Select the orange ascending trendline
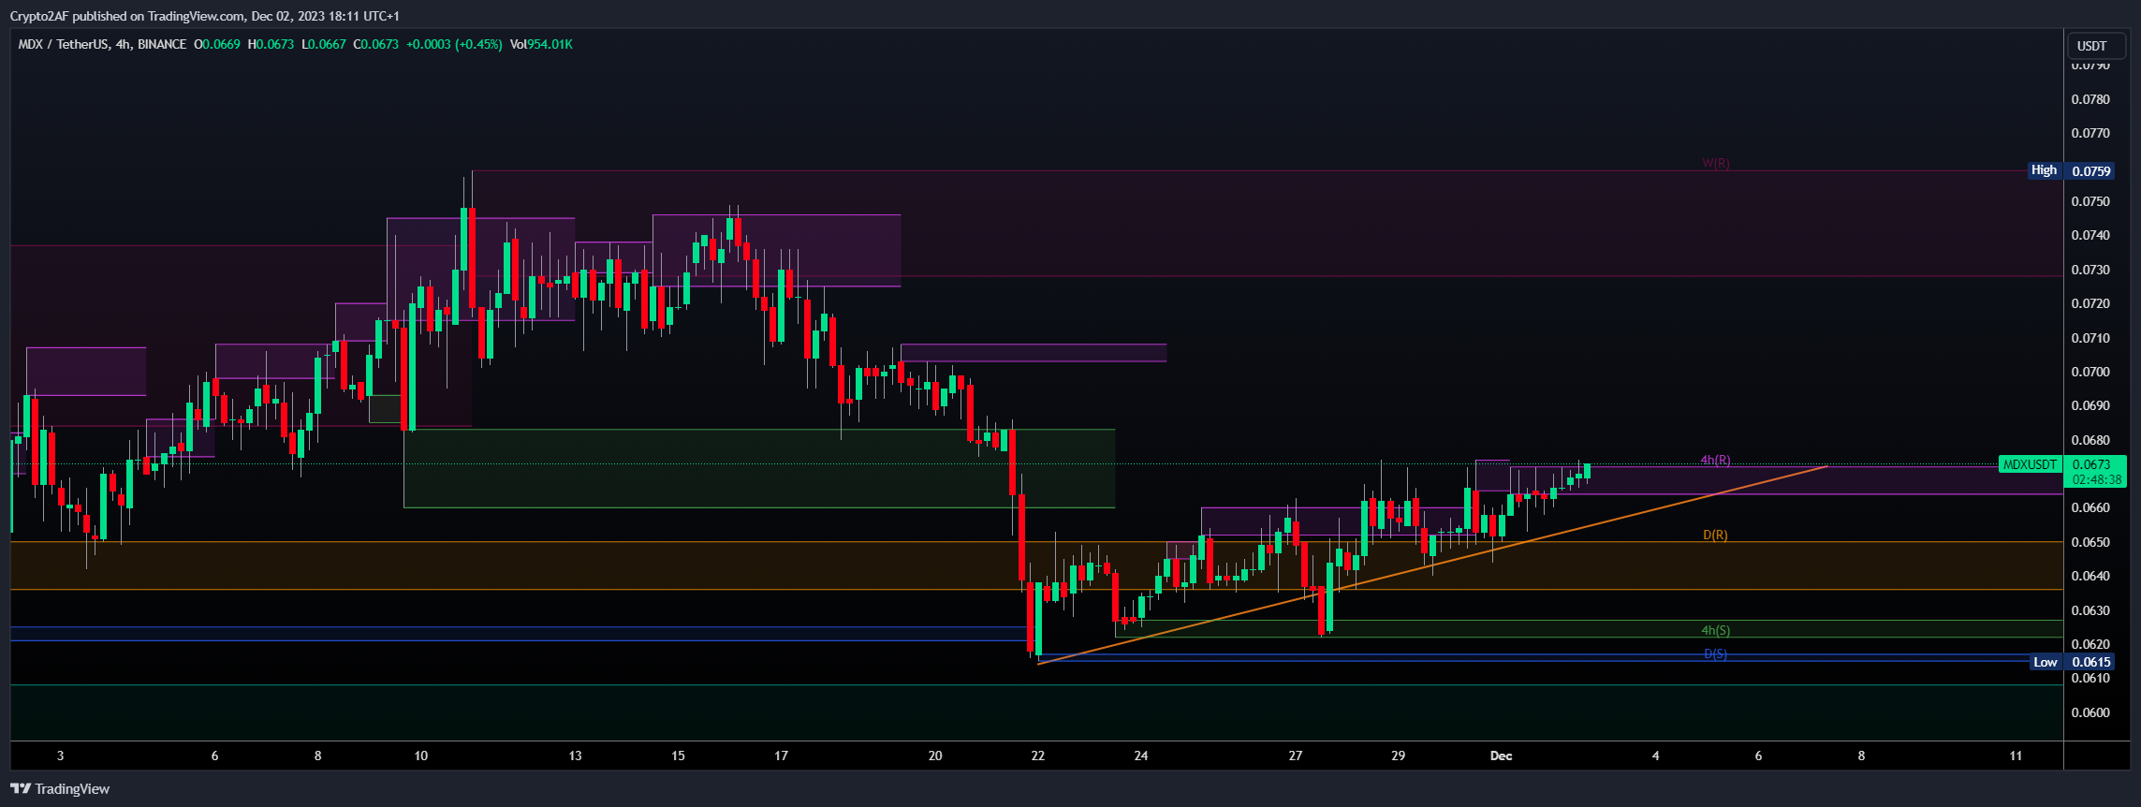The image size is (2141, 807). (x=1432, y=565)
